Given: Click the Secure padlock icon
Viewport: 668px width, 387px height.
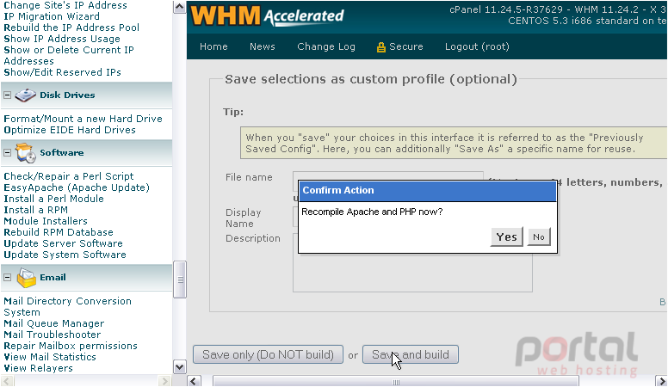Looking at the screenshot, I should (380, 46).
